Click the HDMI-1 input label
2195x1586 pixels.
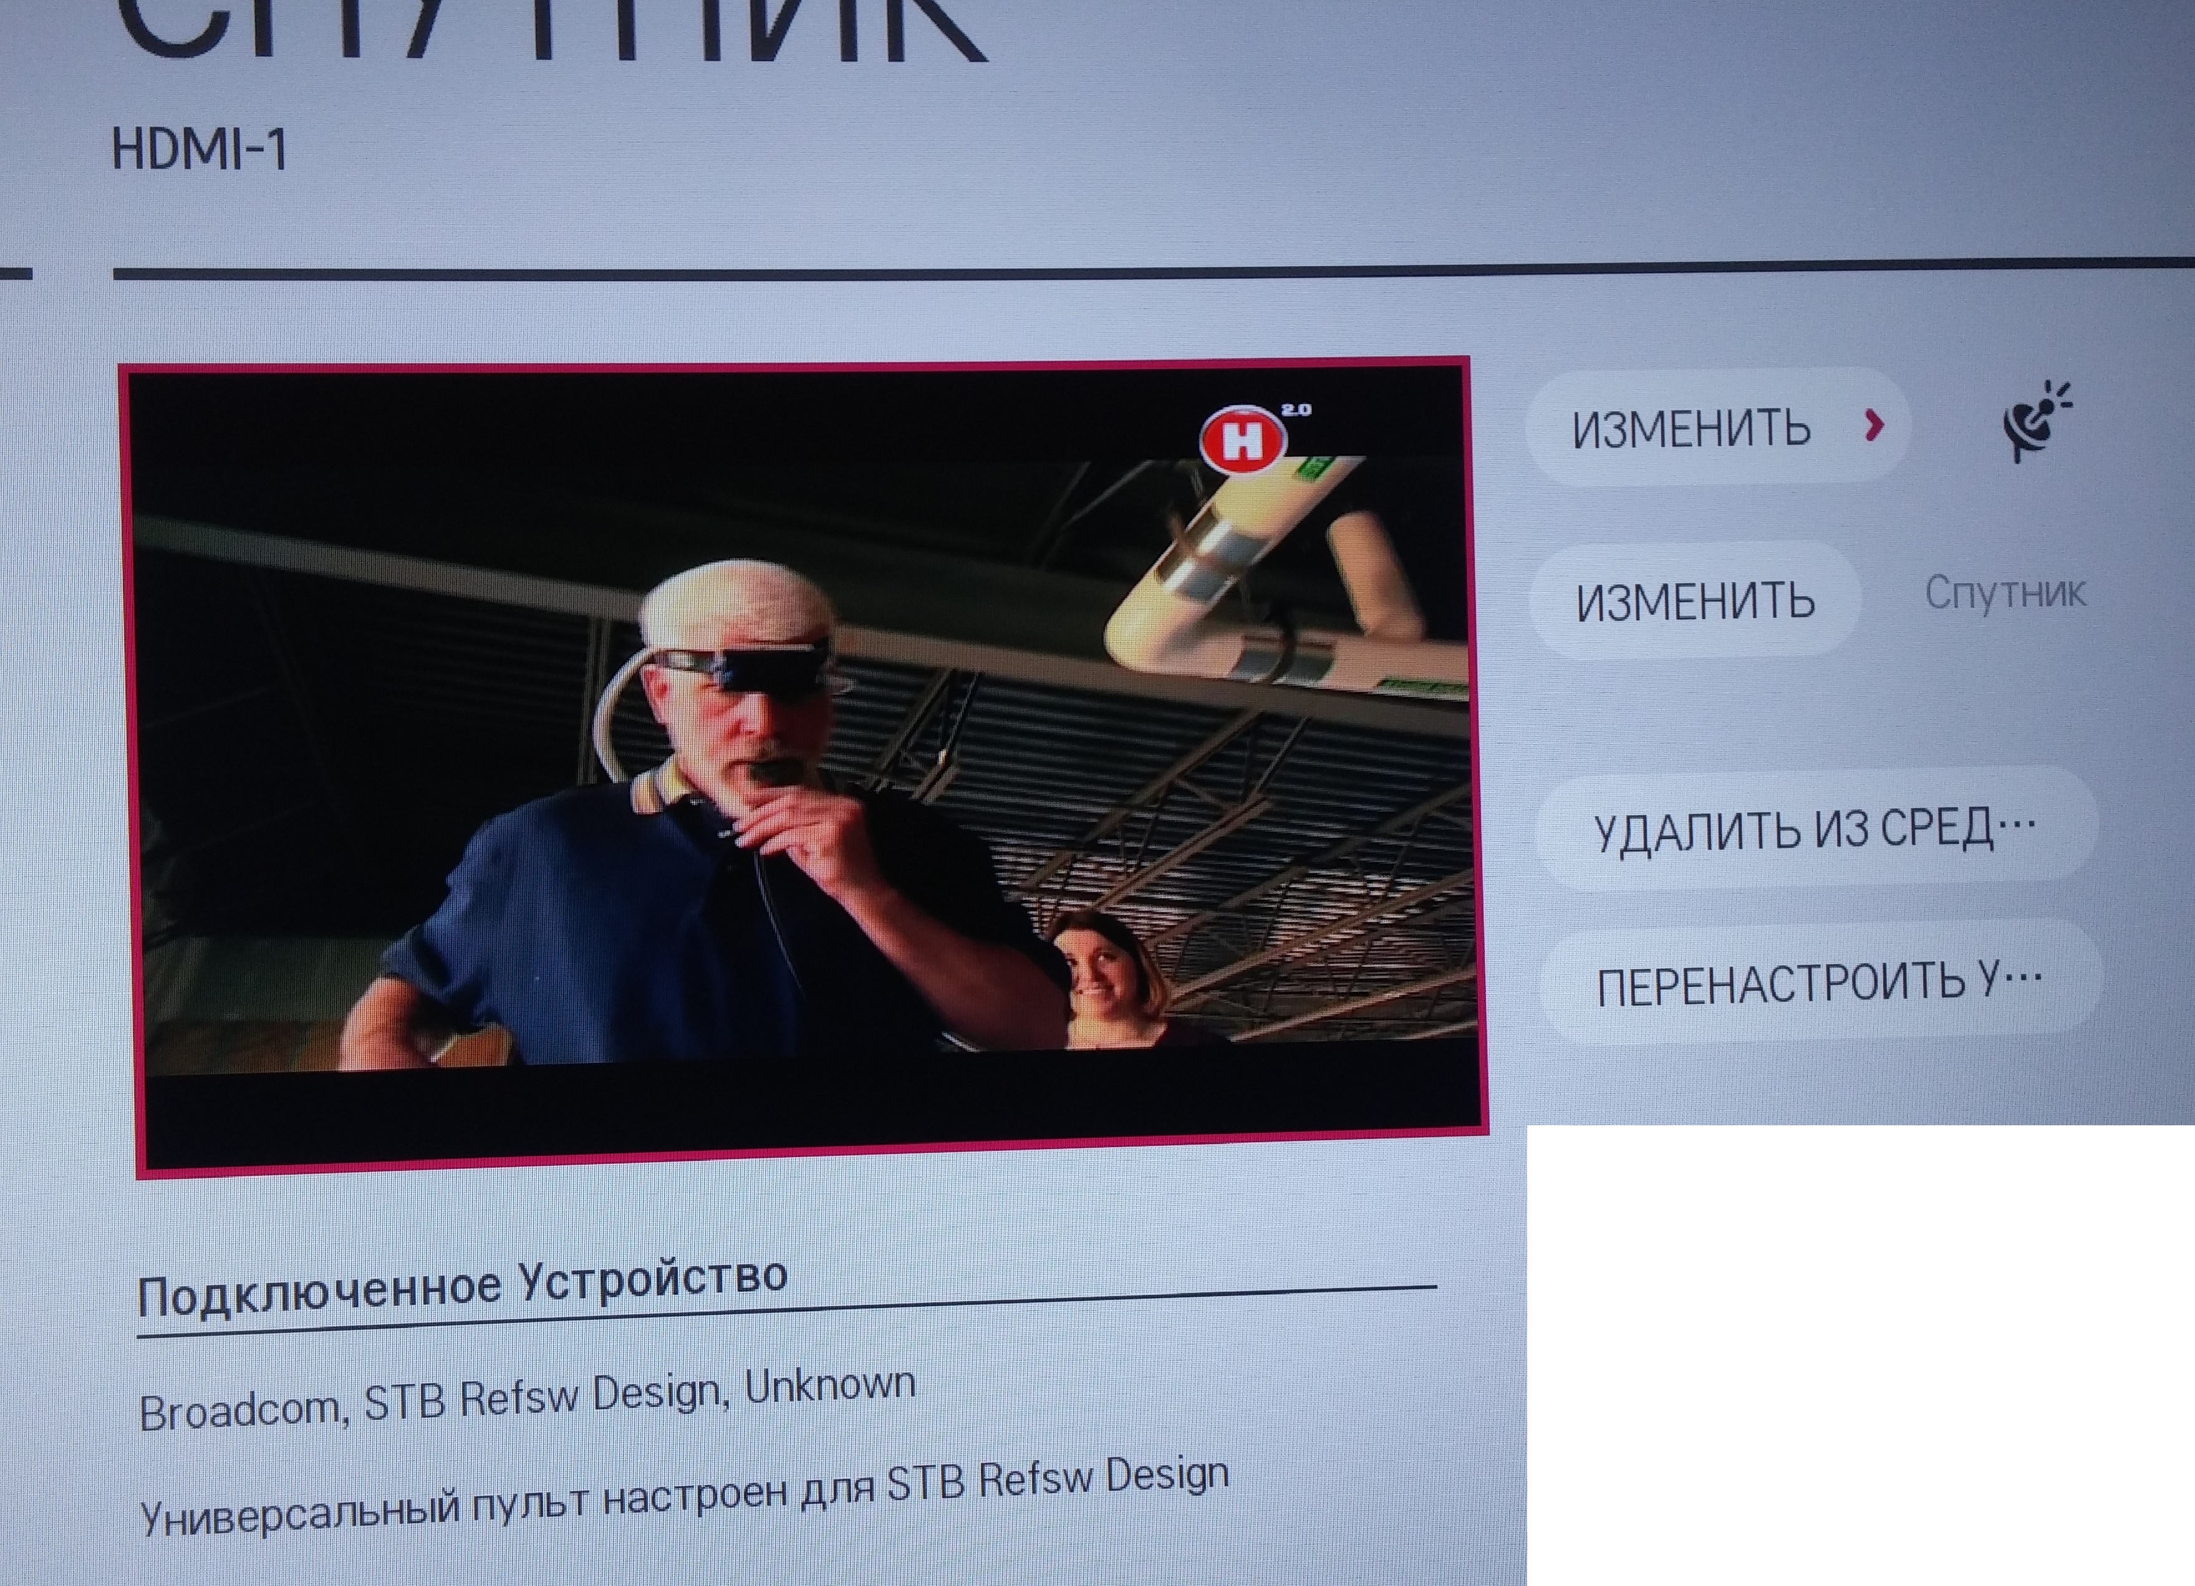(x=200, y=151)
